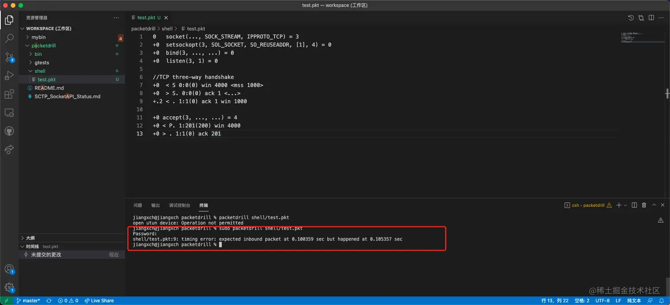Click the remote window indicator in status bar

tap(6, 301)
